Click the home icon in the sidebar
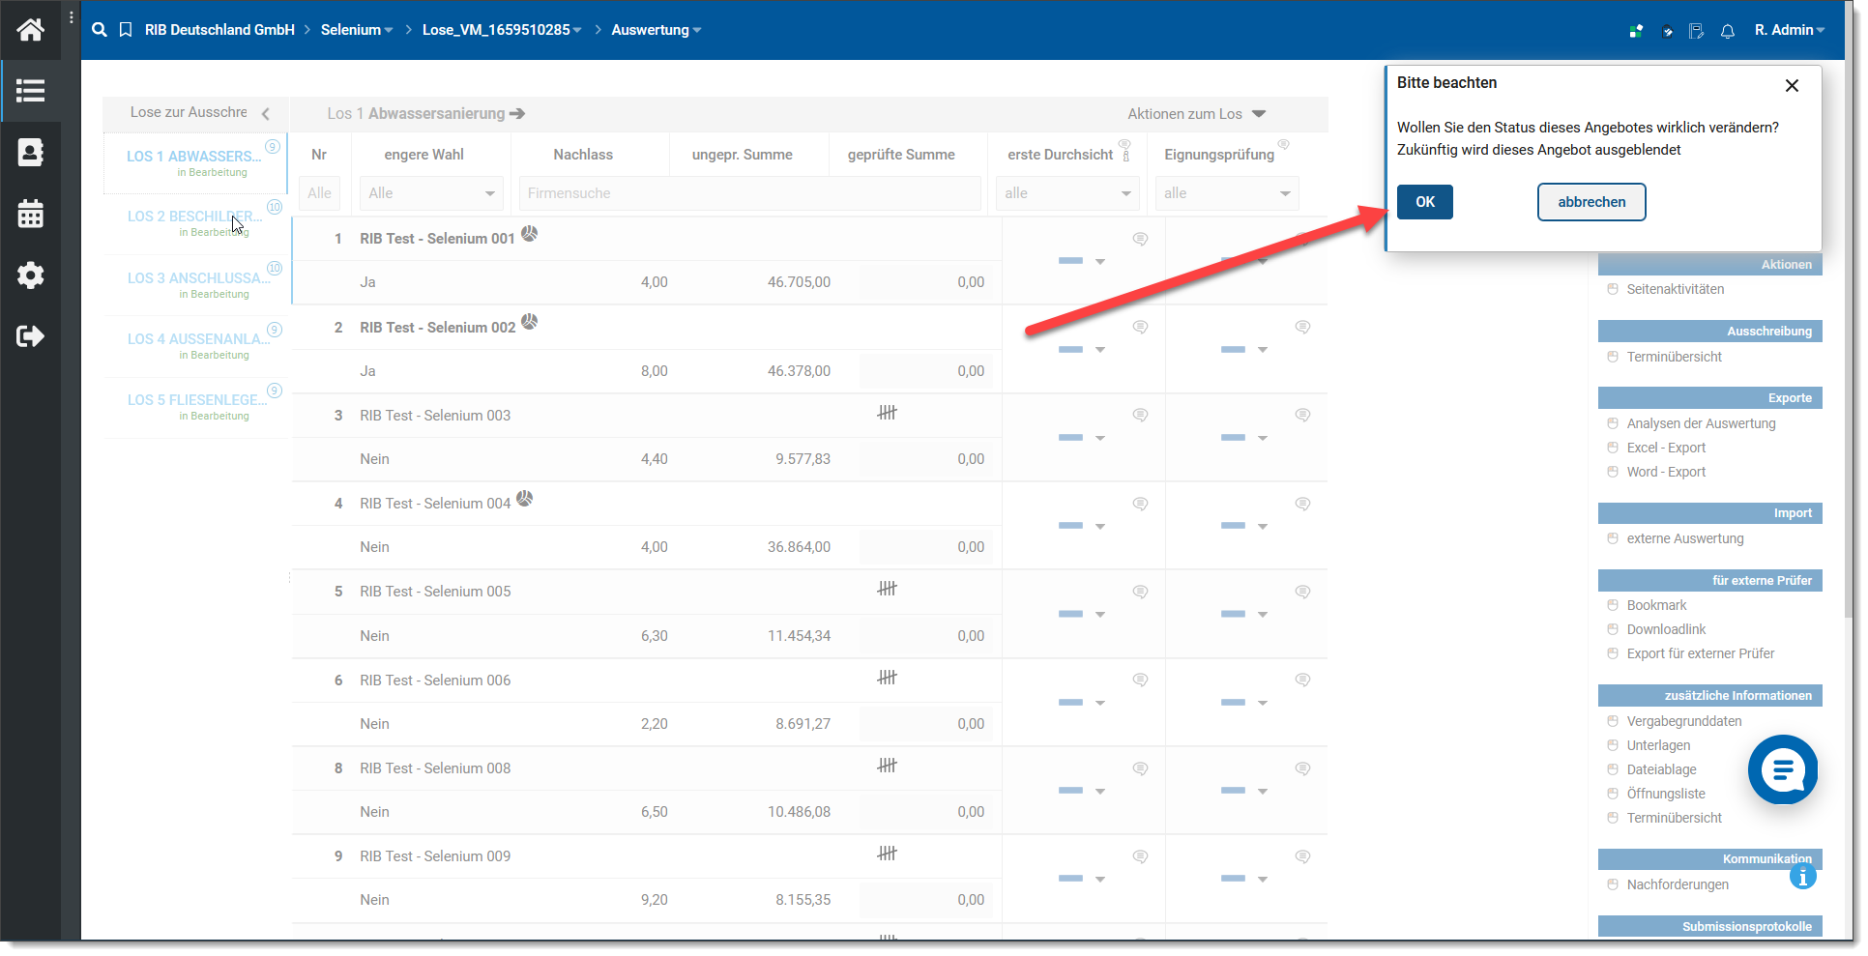 pos(30,30)
